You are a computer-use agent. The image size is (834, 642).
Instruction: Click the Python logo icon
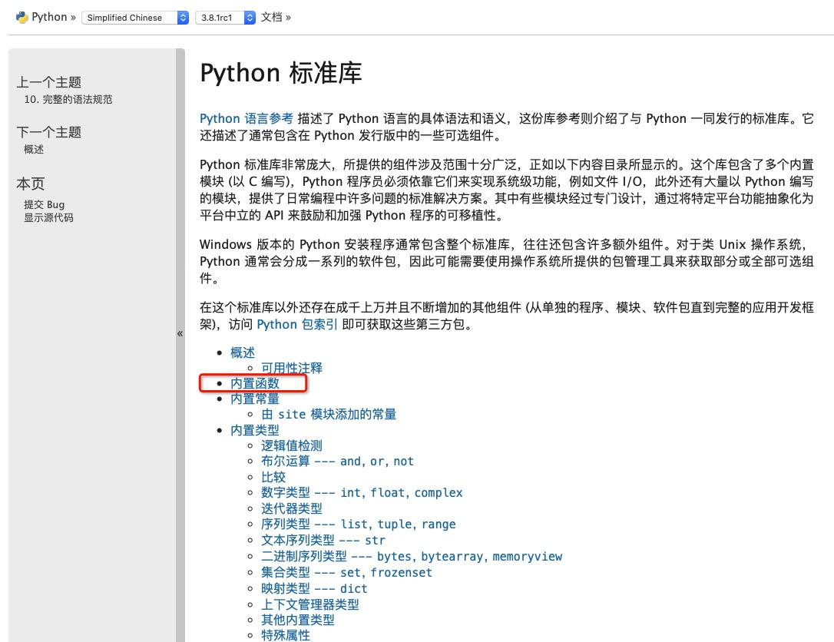coord(22,18)
